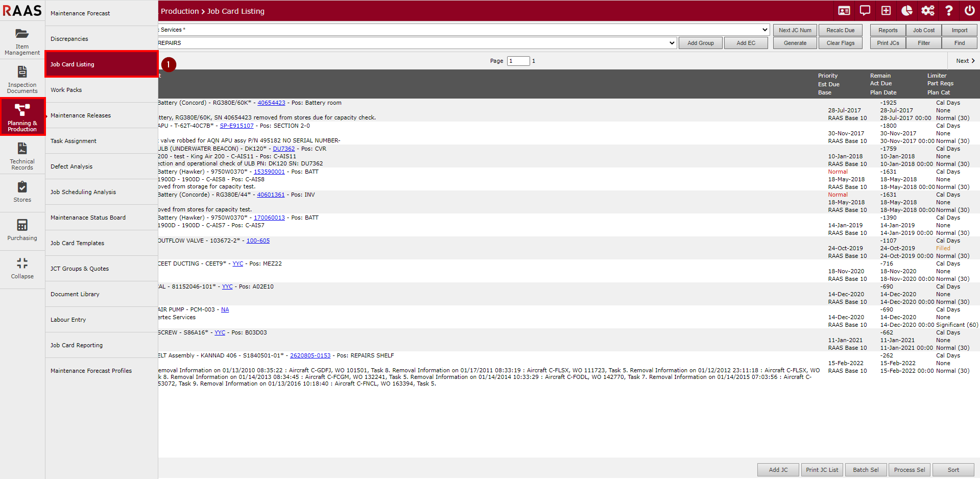The height and width of the screenshot is (479, 980).
Task: Click the Recalc Due button
Action: click(840, 30)
